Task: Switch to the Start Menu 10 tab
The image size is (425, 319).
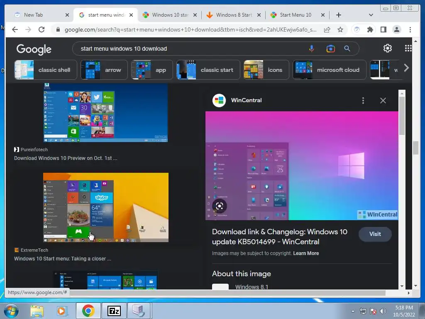Action: (296, 15)
